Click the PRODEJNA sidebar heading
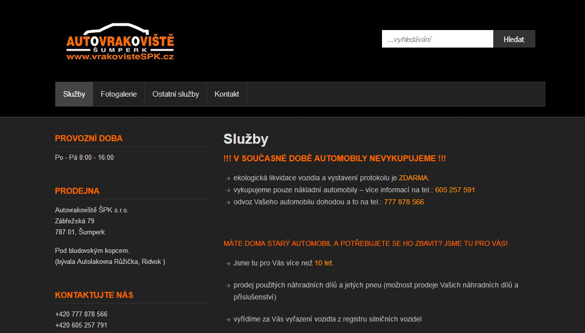 [77, 191]
